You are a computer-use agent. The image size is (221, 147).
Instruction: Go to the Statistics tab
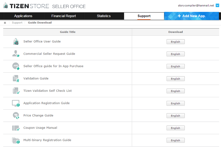(x=104, y=16)
